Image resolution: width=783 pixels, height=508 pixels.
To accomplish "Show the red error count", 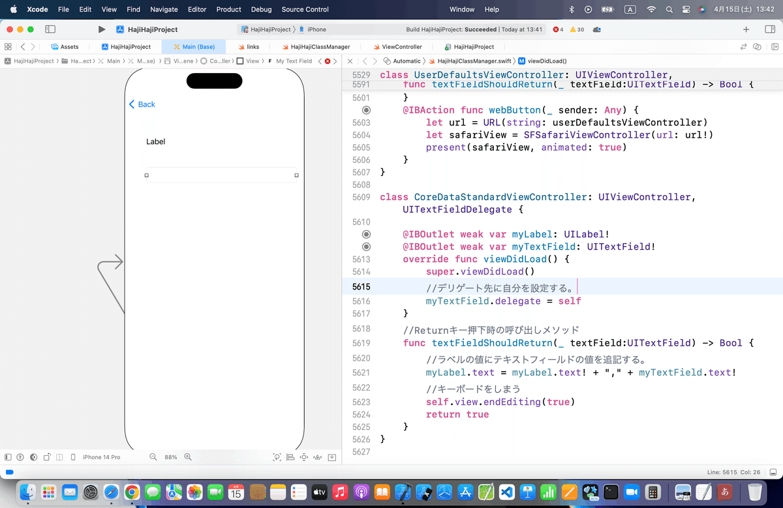I will coord(559,29).
